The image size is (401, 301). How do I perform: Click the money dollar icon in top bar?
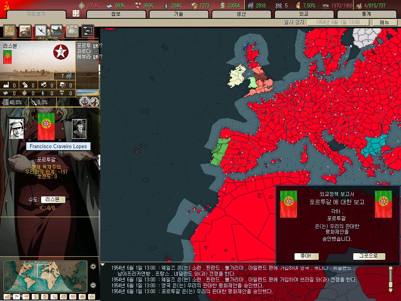point(222,5)
